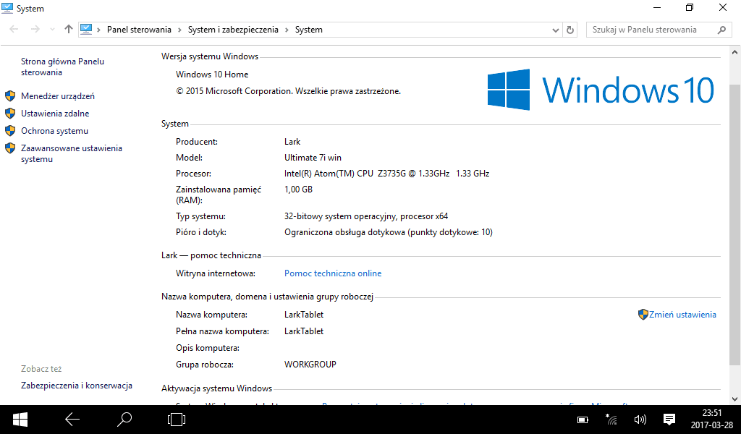Click the computer icon in address bar

point(86,29)
